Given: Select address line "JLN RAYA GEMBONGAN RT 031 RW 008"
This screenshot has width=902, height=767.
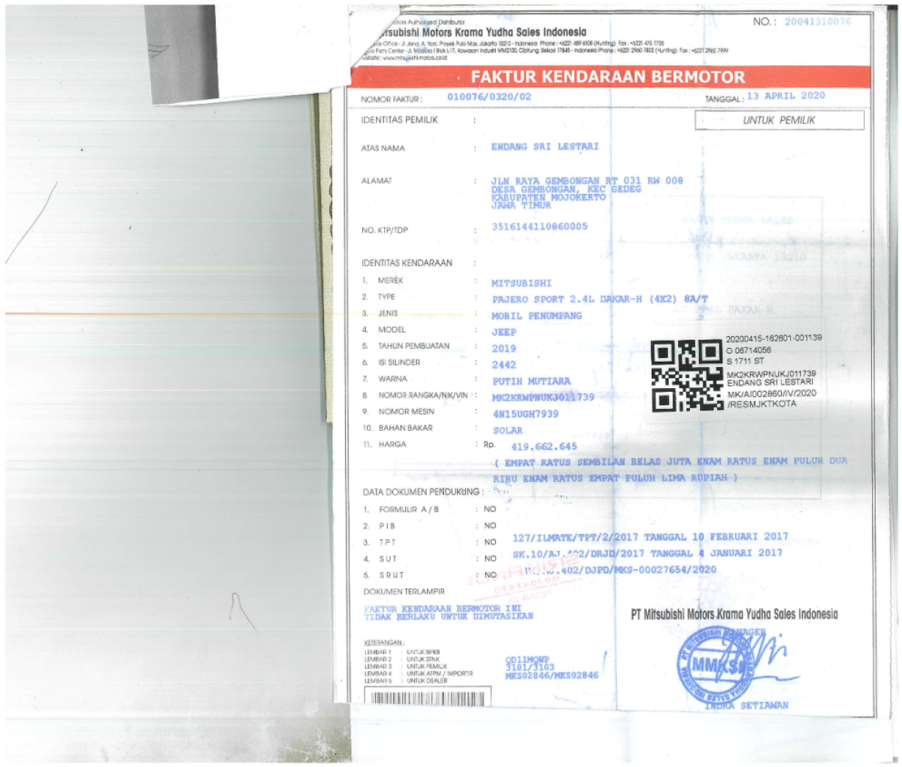Looking at the screenshot, I should (588, 180).
